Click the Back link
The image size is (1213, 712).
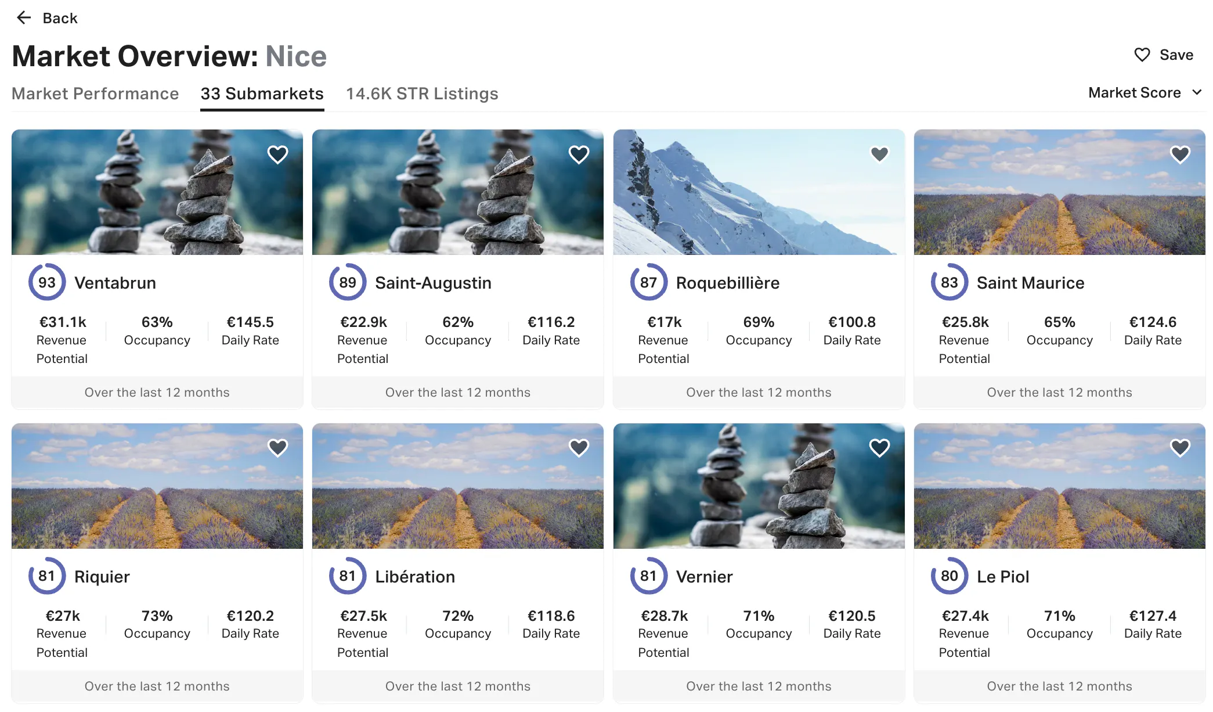(60, 18)
